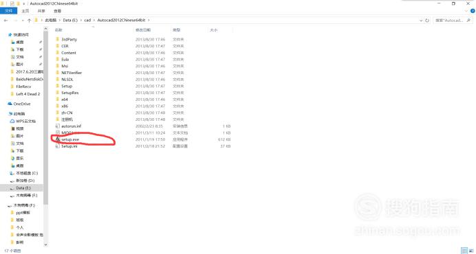Expand the chevron after cad breadcrumb
Image resolution: width=476 pixels, height=254 pixels.
click(x=94, y=21)
